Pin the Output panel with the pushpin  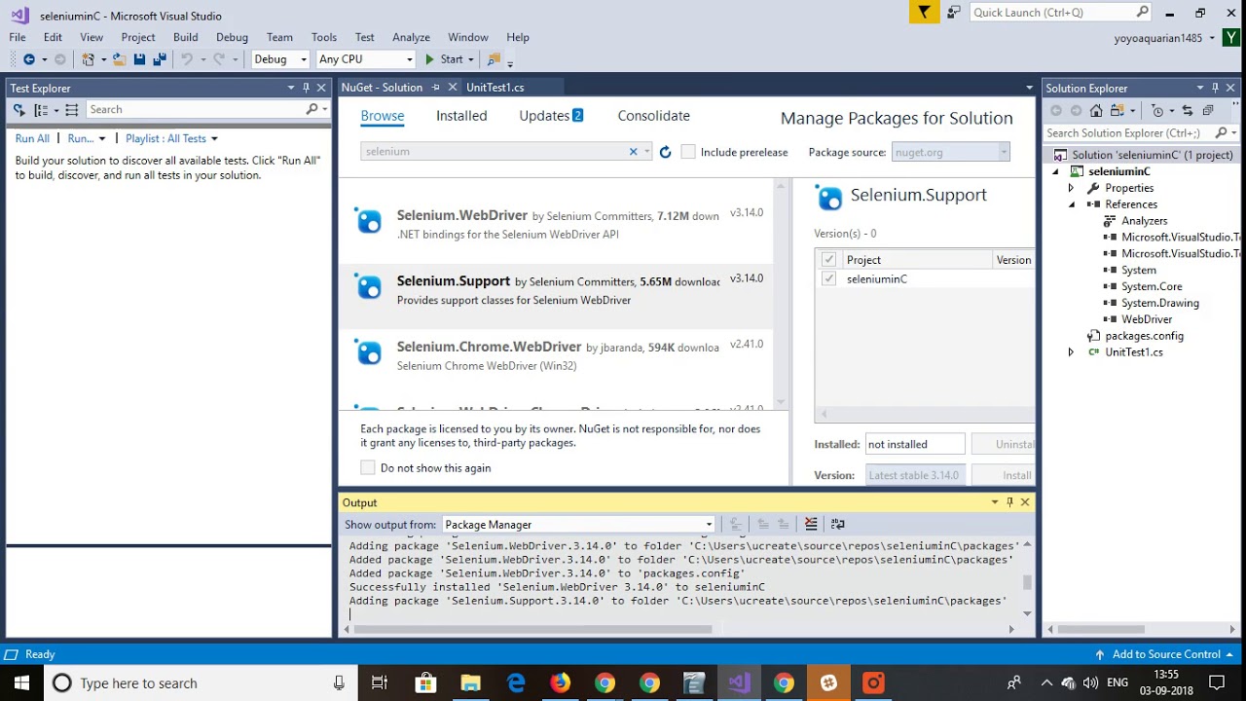click(x=1009, y=502)
